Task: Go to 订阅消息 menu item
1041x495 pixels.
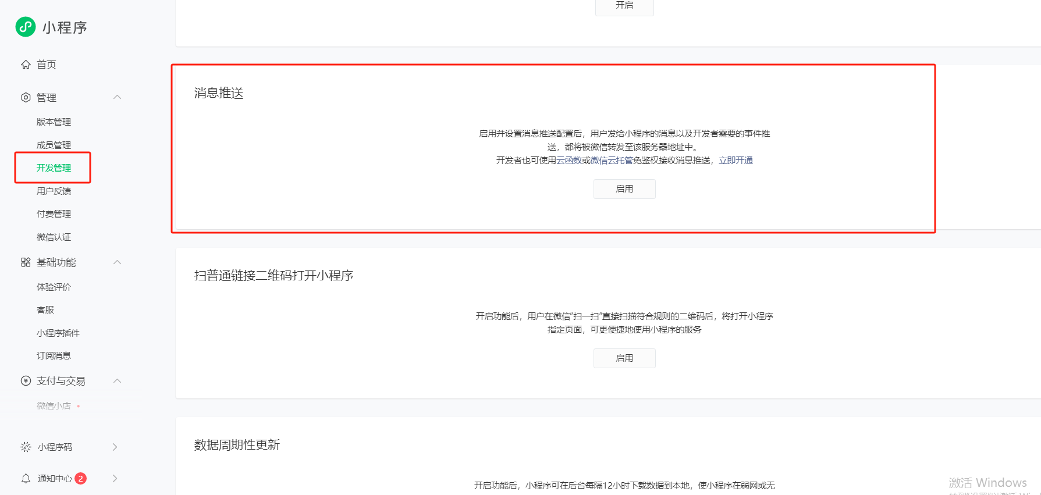Action: (x=54, y=355)
